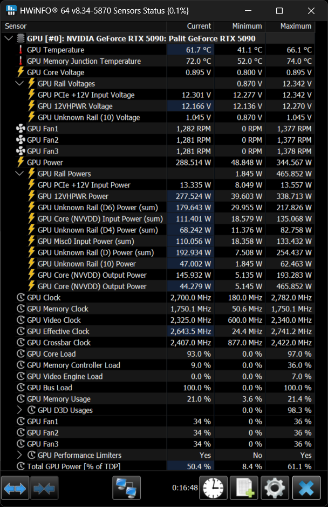The width and height of the screenshot is (328, 507).
Task: Select the GPU Memory Junction Temperature label
Action: click(x=84, y=61)
